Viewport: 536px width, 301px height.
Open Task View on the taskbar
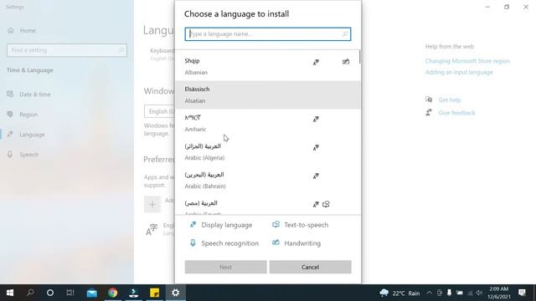70,293
